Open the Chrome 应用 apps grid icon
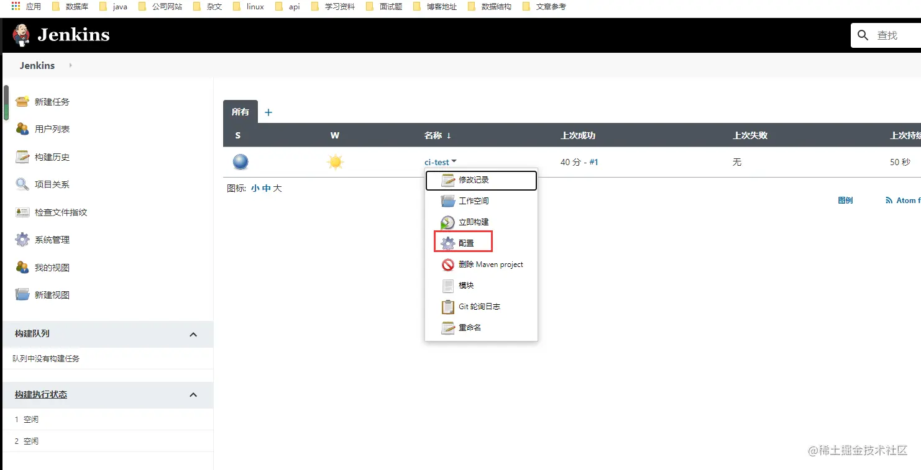 click(x=16, y=6)
